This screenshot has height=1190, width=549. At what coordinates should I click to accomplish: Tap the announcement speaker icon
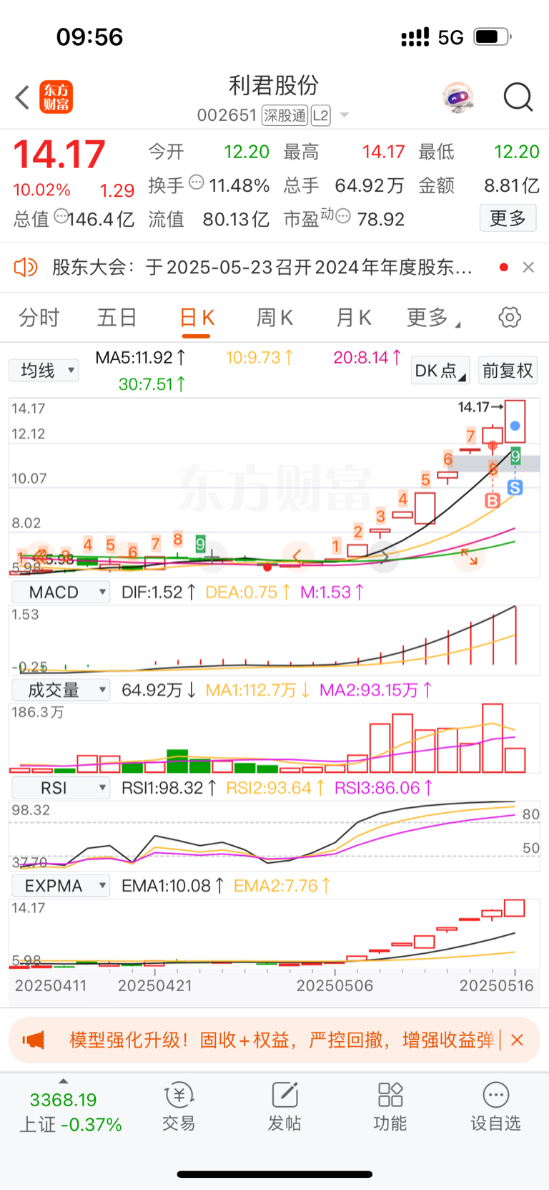tap(26, 268)
